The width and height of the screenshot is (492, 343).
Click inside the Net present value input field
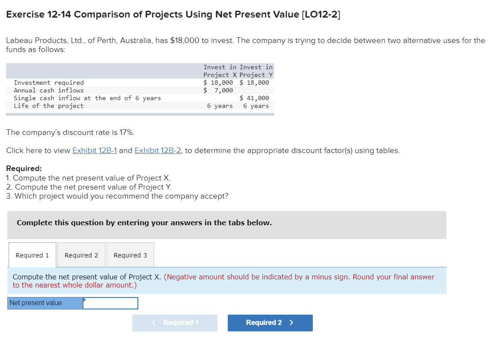pyautogui.click(x=111, y=303)
